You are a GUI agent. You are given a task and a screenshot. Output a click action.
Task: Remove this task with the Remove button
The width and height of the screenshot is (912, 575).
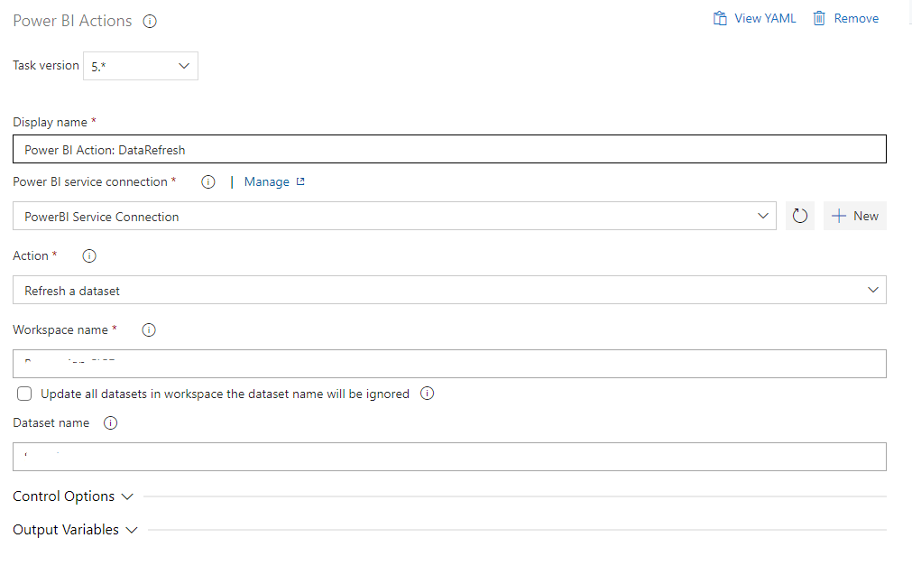point(845,19)
